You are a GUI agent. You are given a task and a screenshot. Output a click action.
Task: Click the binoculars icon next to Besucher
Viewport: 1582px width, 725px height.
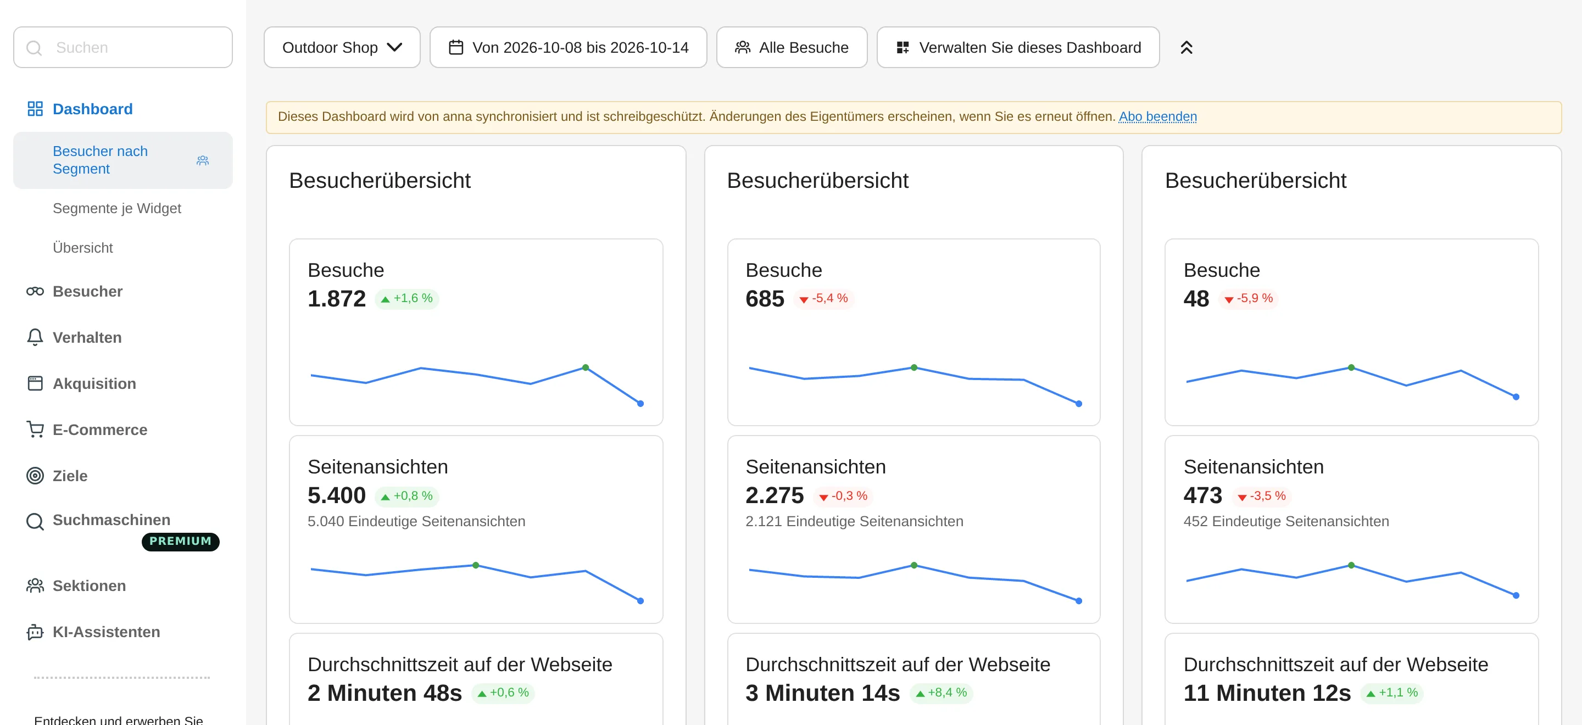click(x=35, y=291)
